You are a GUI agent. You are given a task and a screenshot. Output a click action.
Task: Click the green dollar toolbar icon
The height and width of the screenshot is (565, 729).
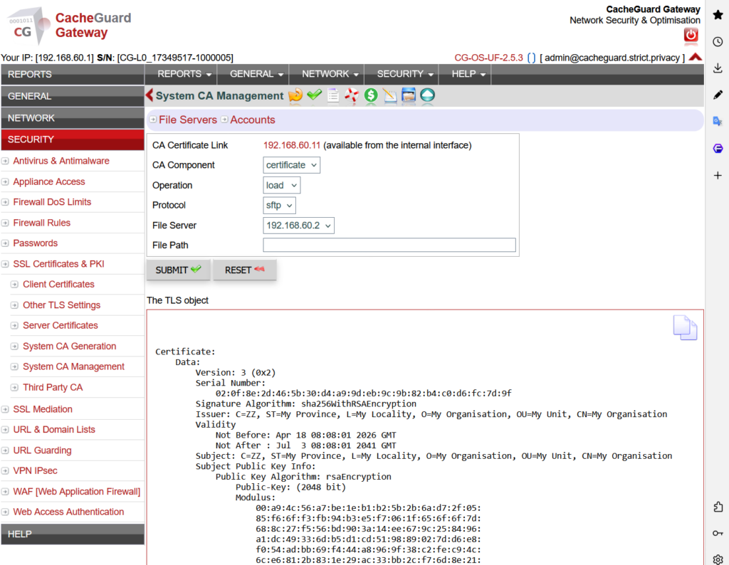point(371,95)
